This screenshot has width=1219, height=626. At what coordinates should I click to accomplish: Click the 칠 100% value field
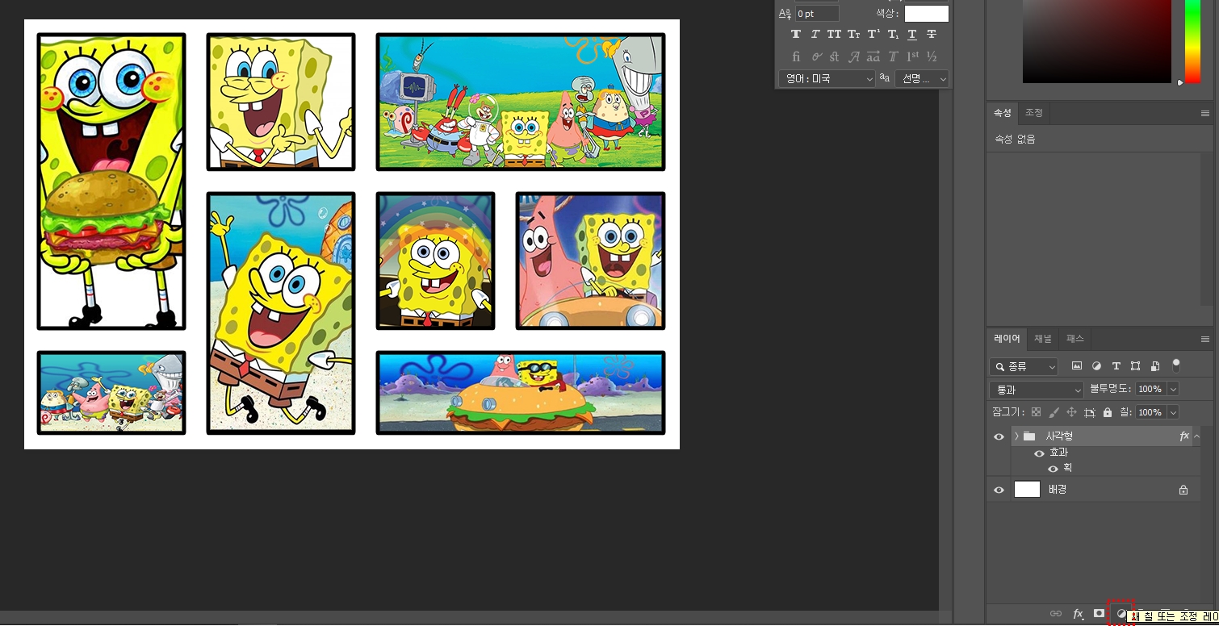(x=1150, y=412)
